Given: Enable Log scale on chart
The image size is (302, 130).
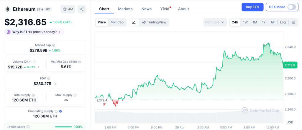Looking at the screenshot, I should tap(283, 22).
